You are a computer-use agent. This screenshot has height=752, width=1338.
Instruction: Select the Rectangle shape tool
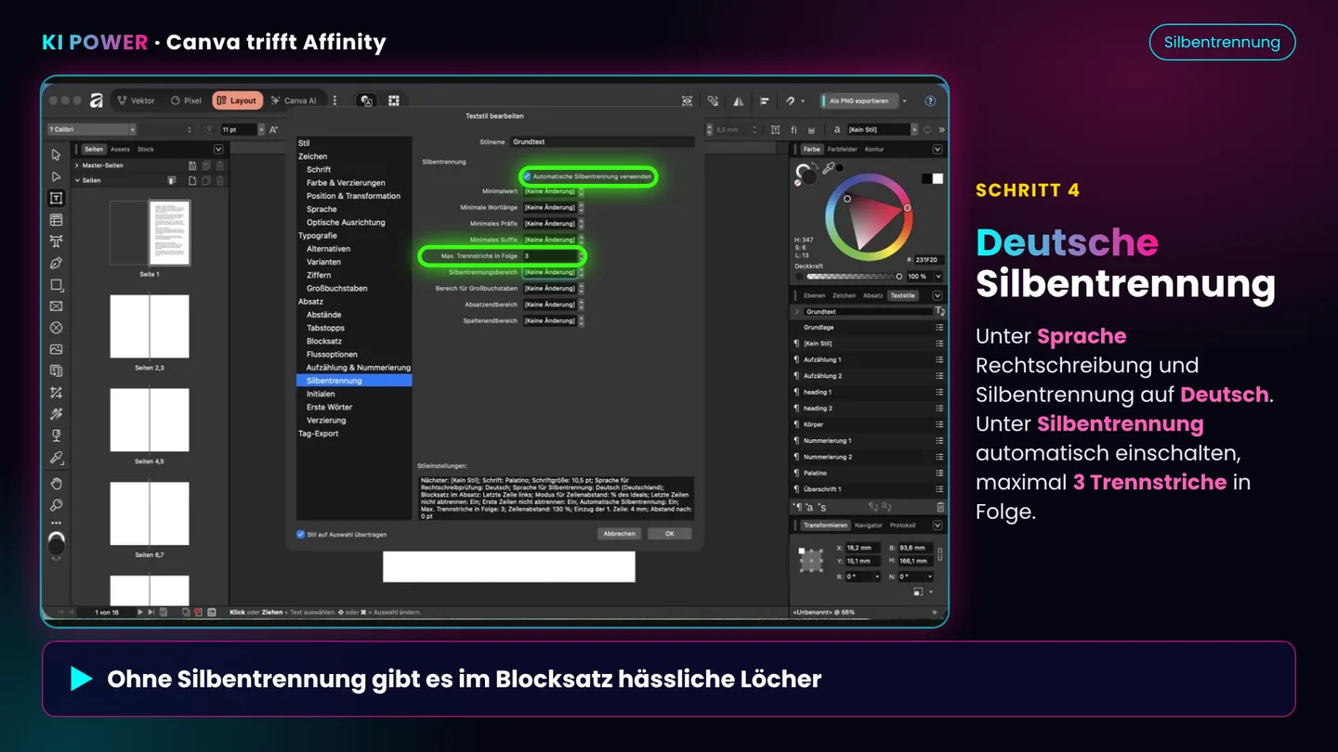point(56,285)
